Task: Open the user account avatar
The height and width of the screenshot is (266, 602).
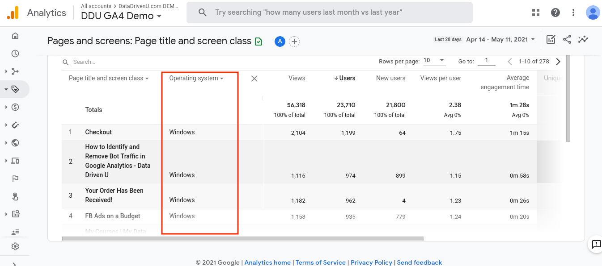Action: pyautogui.click(x=593, y=12)
